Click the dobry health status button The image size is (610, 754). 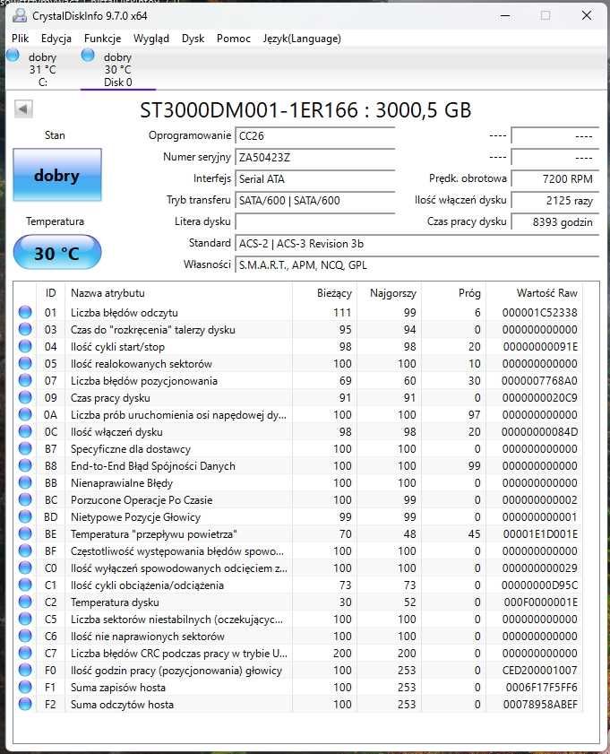click(x=57, y=175)
